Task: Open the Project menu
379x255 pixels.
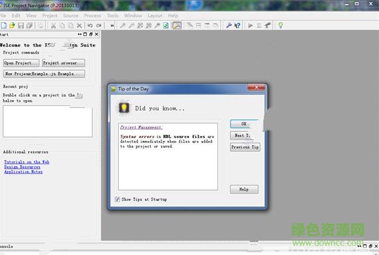Action: coord(49,16)
